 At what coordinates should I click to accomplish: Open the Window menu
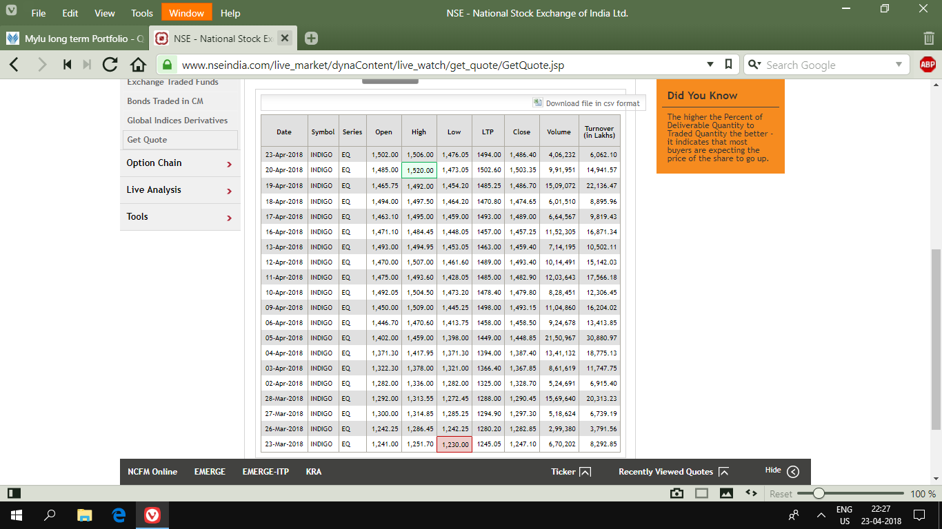[186, 13]
